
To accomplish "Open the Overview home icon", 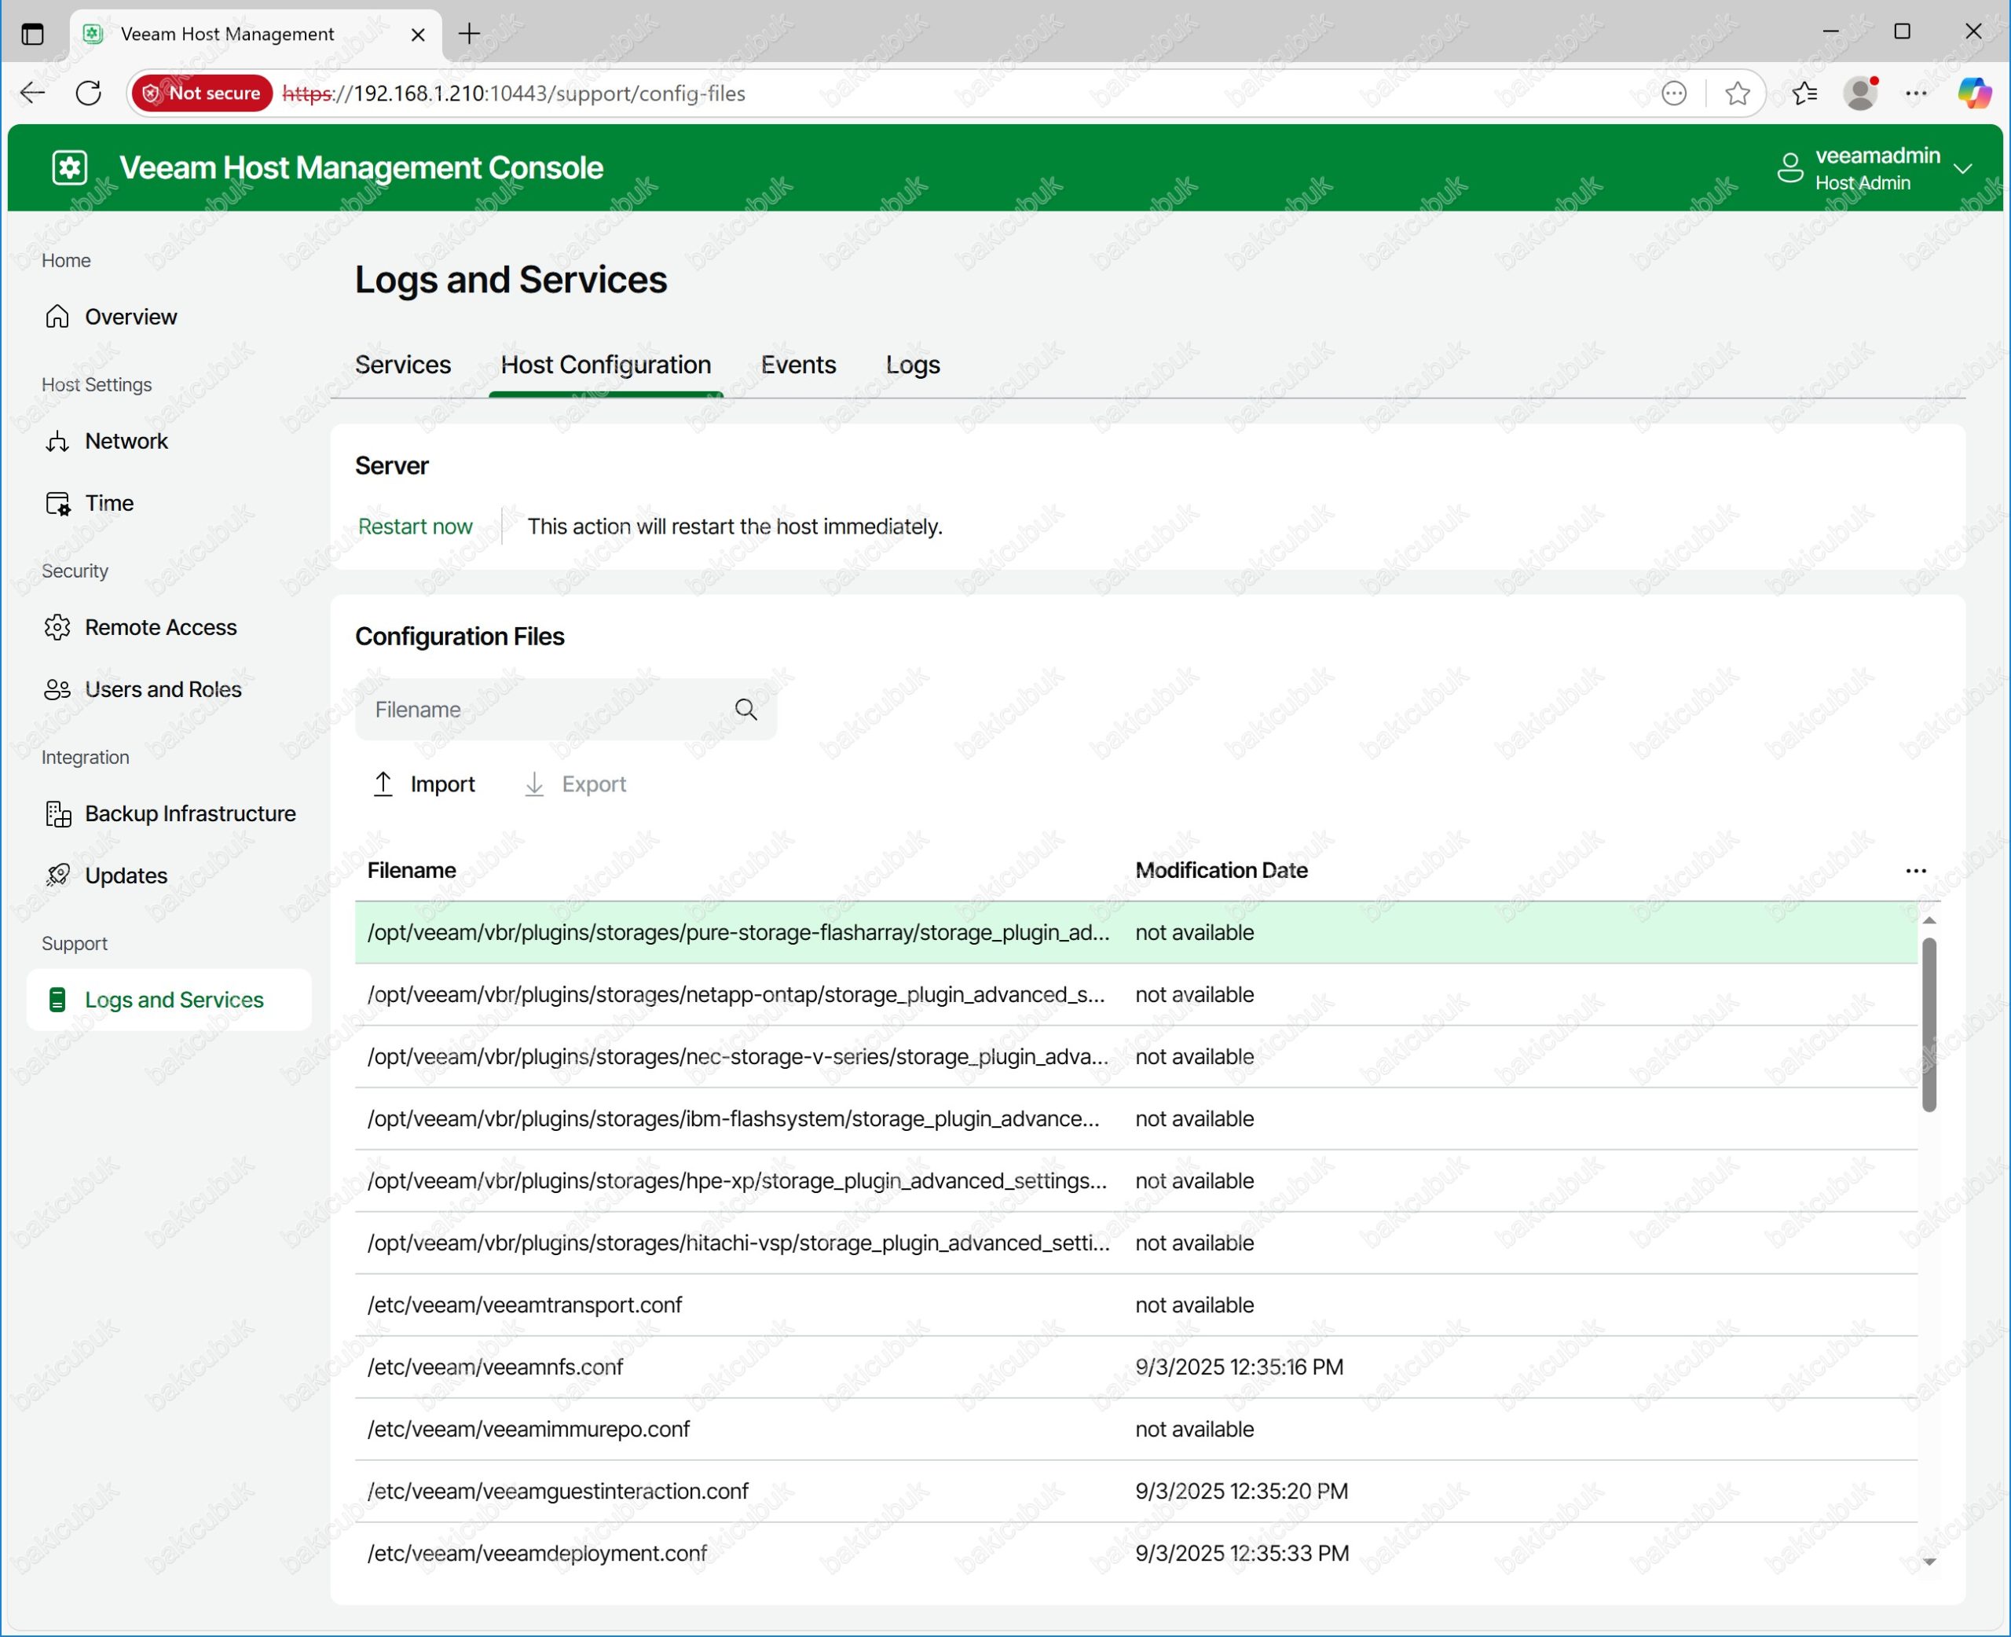I will point(57,316).
